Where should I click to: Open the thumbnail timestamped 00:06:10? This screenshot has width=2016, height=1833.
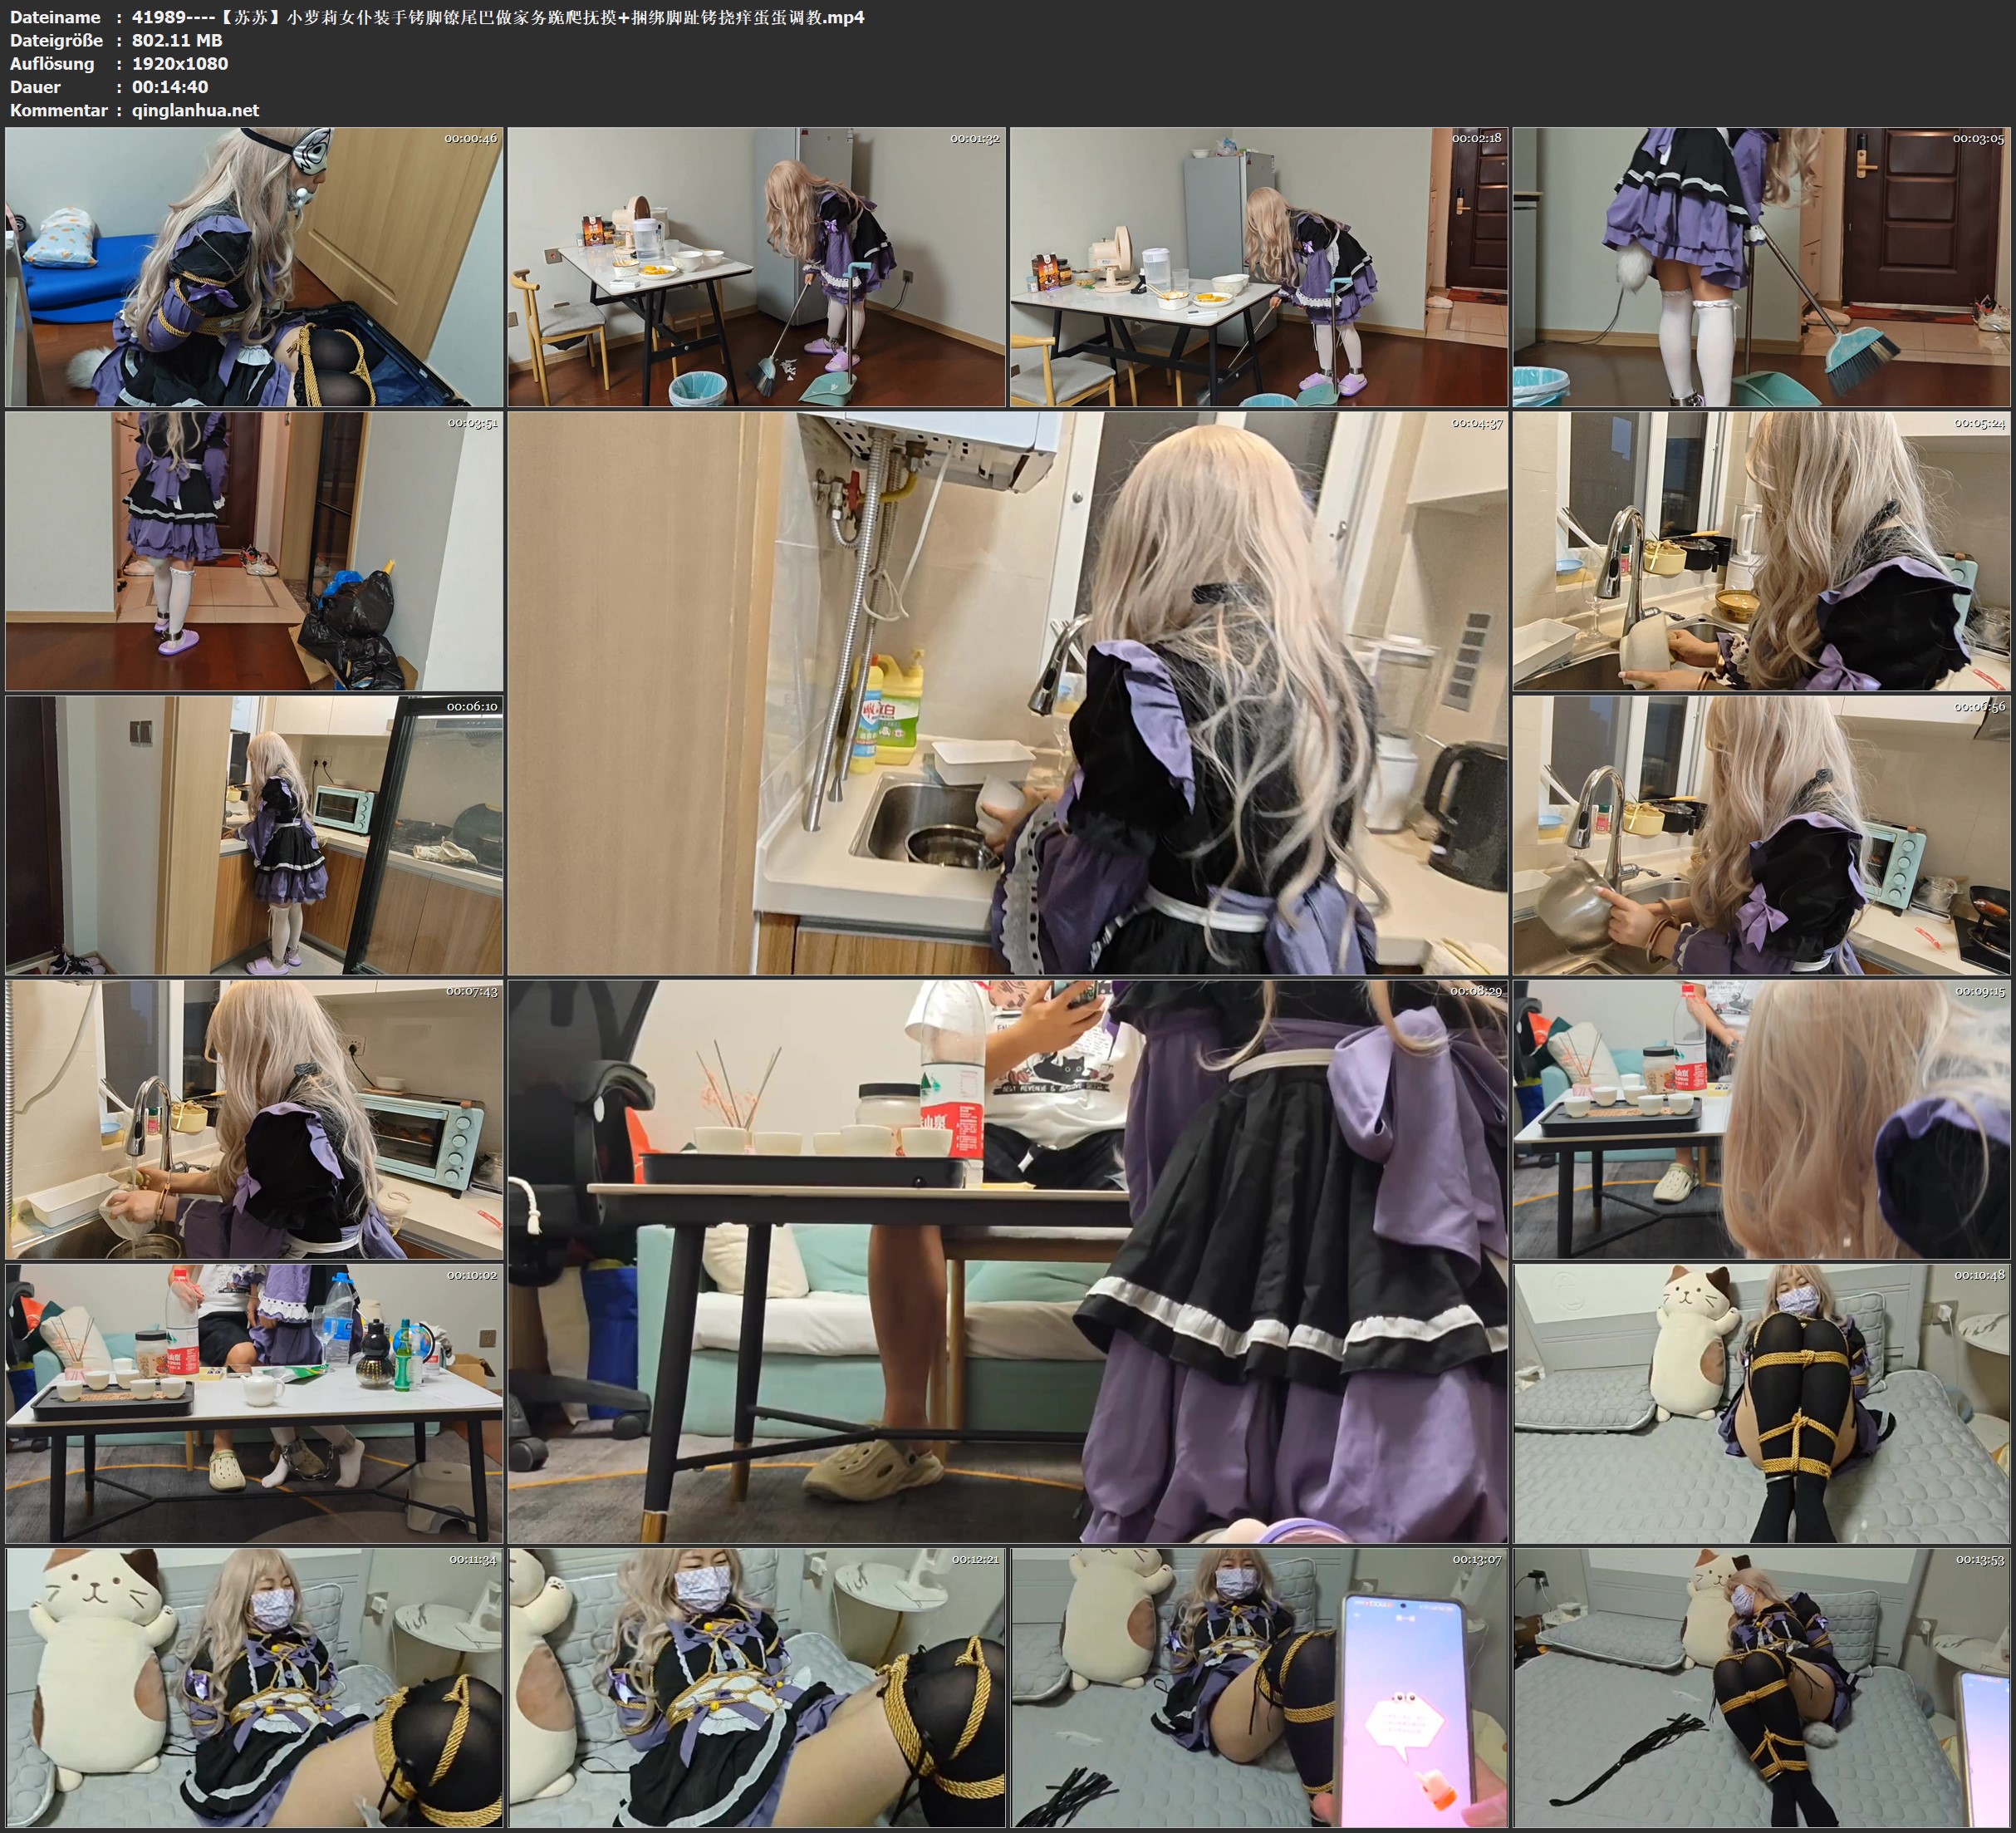coord(254,835)
